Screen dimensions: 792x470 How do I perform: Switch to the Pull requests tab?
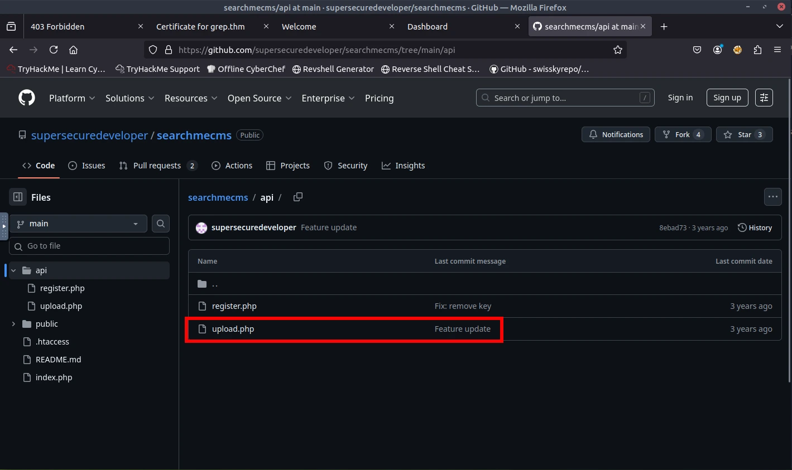coord(157,166)
